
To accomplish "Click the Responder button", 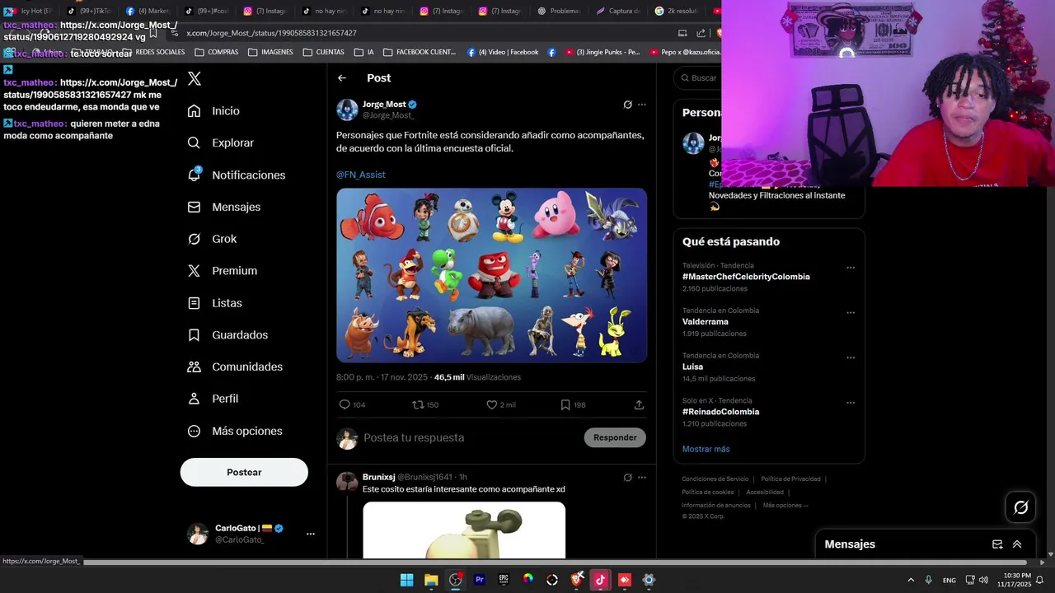I will pos(615,437).
